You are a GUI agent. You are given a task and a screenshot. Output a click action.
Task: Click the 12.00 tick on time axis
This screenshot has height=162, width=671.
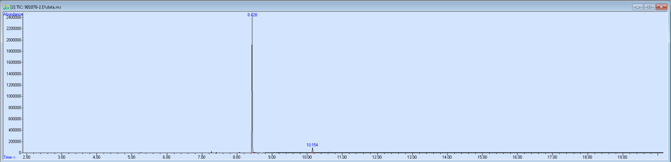coord(377,157)
